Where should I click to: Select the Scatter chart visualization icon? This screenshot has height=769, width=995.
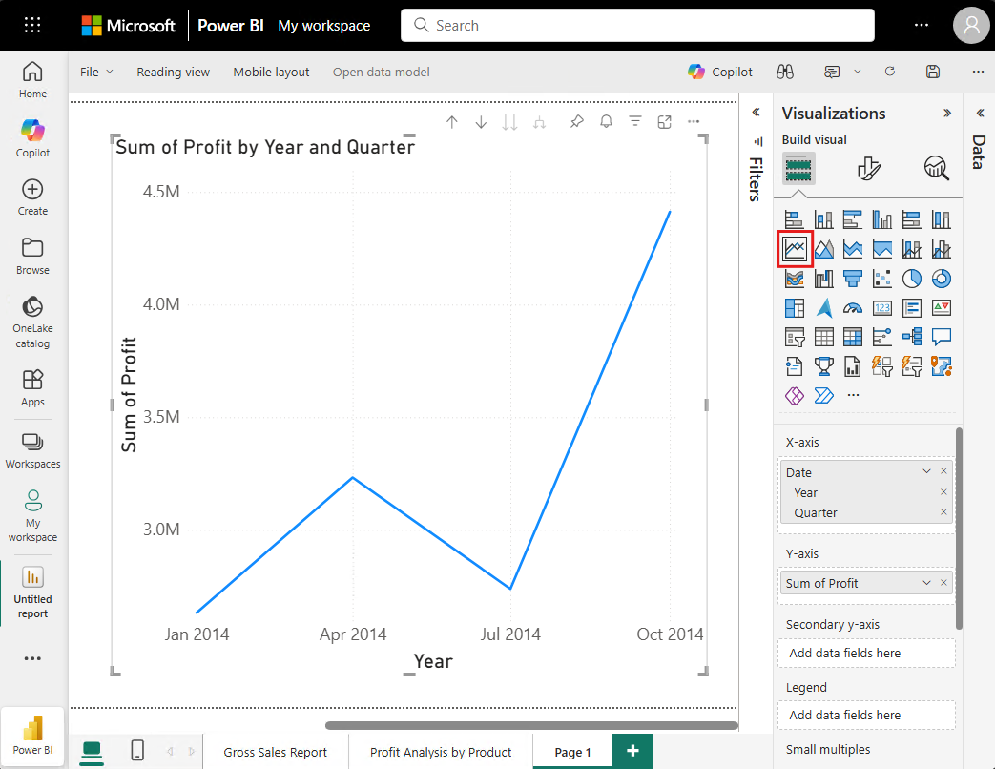tap(882, 278)
